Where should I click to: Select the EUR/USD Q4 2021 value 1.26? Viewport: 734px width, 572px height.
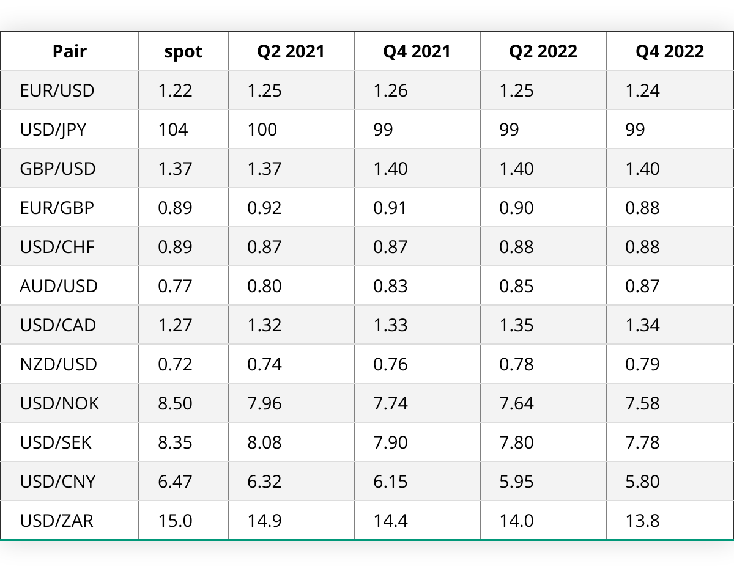pyautogui.click(x=390, y=90)
